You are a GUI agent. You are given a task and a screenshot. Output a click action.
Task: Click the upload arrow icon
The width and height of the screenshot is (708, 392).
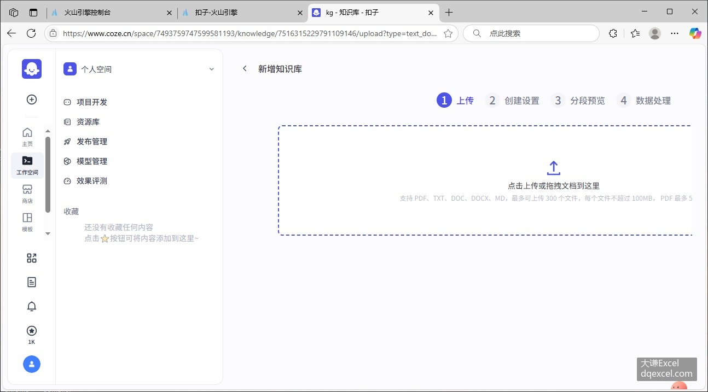tap(554, 168)
